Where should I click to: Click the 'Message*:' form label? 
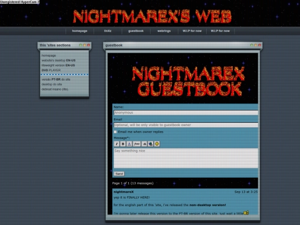coord(122,138)
